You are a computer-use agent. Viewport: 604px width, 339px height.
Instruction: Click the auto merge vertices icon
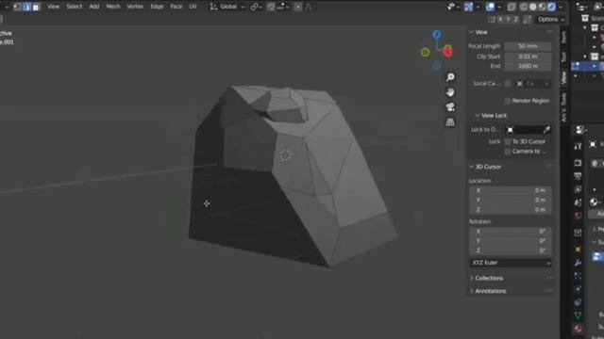point(528,19)
